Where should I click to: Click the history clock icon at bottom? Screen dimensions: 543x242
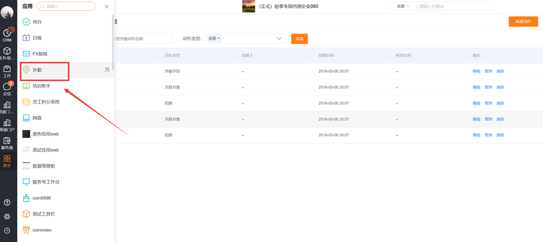point(7,230)
